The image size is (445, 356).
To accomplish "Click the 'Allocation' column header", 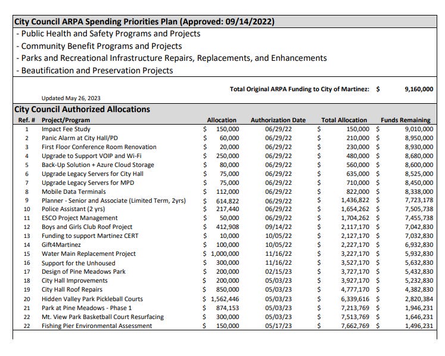I will [x=222, y=120].
